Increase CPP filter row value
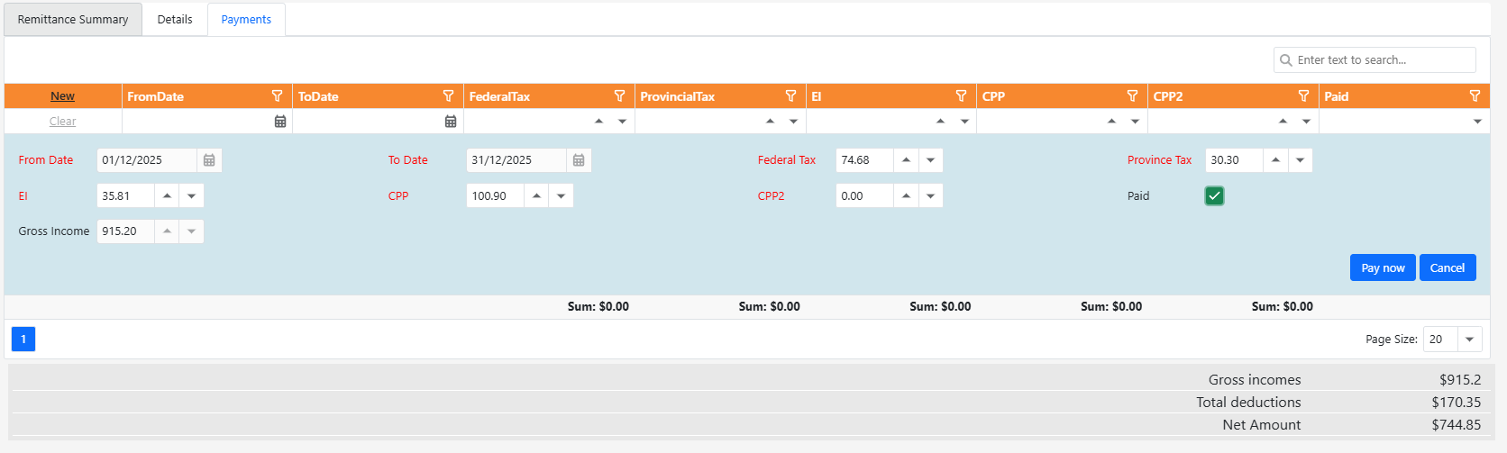The image size is (1507, 453). click(1111, 121)
